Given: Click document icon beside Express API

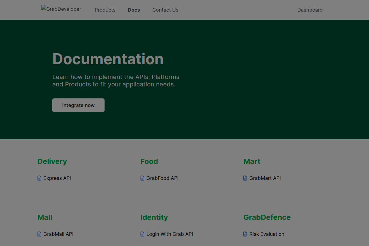Looking at the screenshot, I should tap(39, 178).
